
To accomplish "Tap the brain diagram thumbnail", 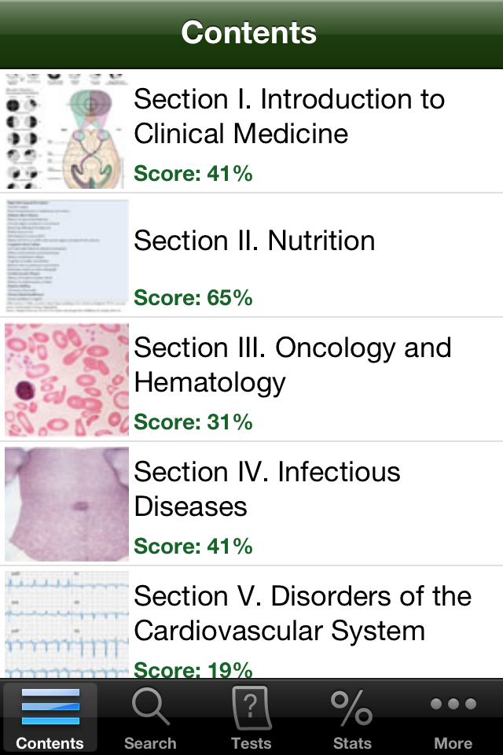I will (x=67, y=131).
